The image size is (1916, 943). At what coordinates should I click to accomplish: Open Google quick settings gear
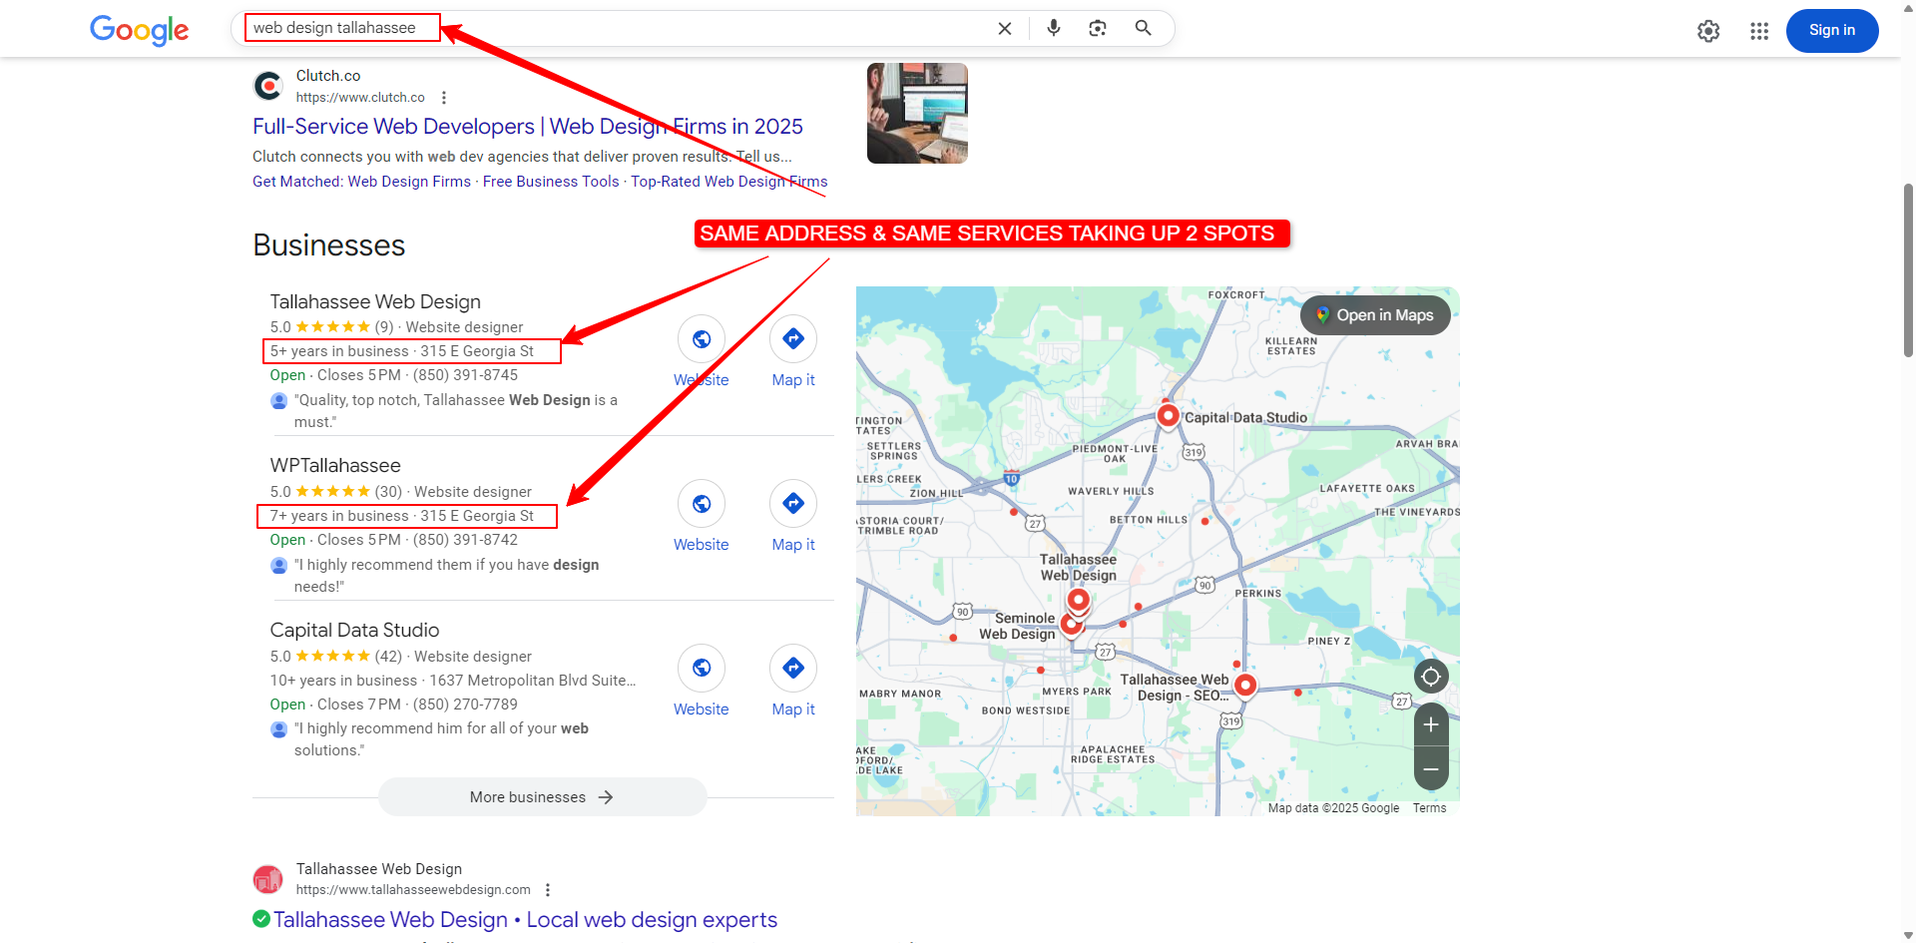tap(1708, 31)
